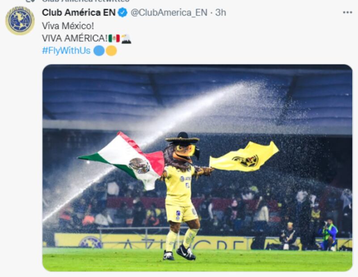358x277 pixels.
Task: Click the photographer in green vest
Action: point(329,235)
